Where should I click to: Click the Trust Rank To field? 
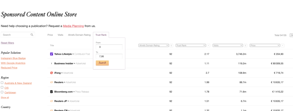click(x=109, y=56)
